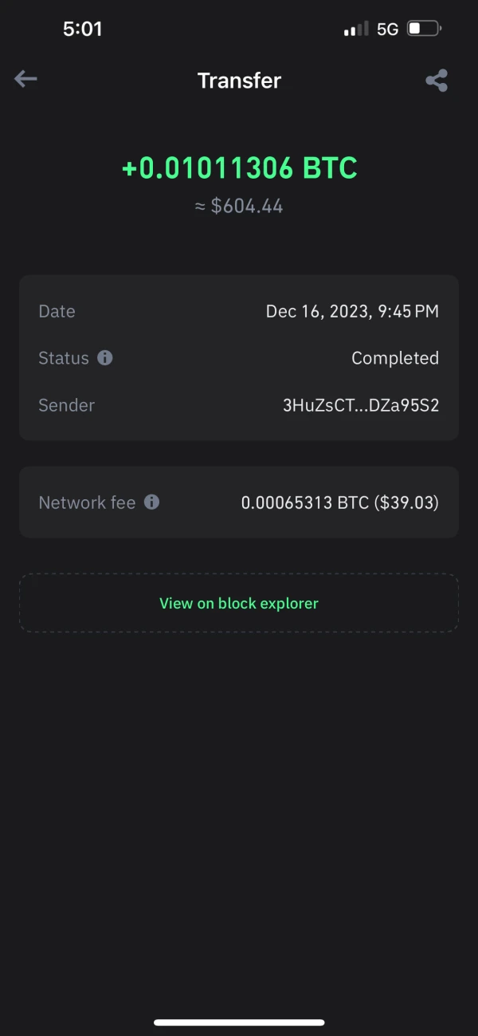The width and height of the screenshot is (478, 1036).
Task: Tap the Dec 16, 2023 date value
Action: tap(351, 311)
